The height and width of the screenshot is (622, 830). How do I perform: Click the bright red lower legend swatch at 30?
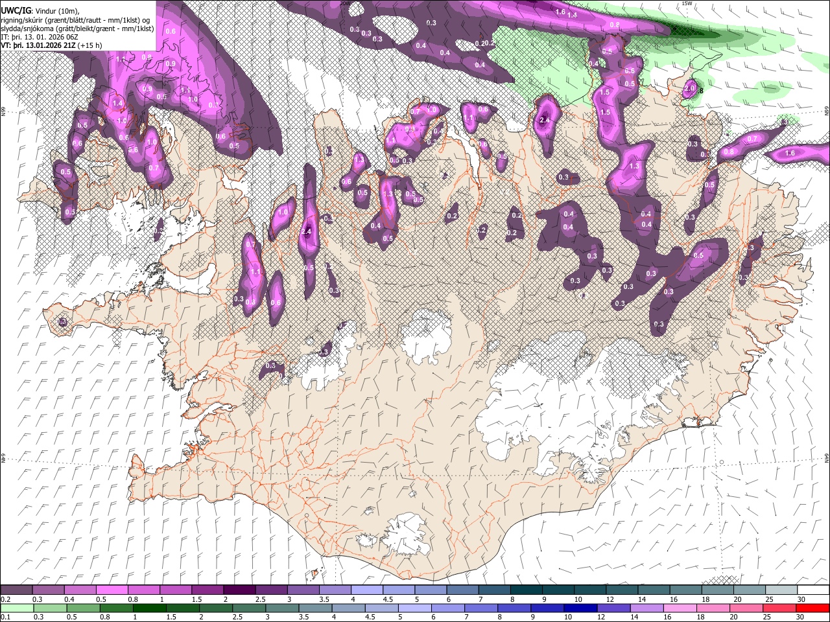pos(812,608)
